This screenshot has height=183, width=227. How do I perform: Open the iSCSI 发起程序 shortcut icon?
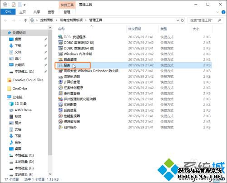click(x=60, y=37)
